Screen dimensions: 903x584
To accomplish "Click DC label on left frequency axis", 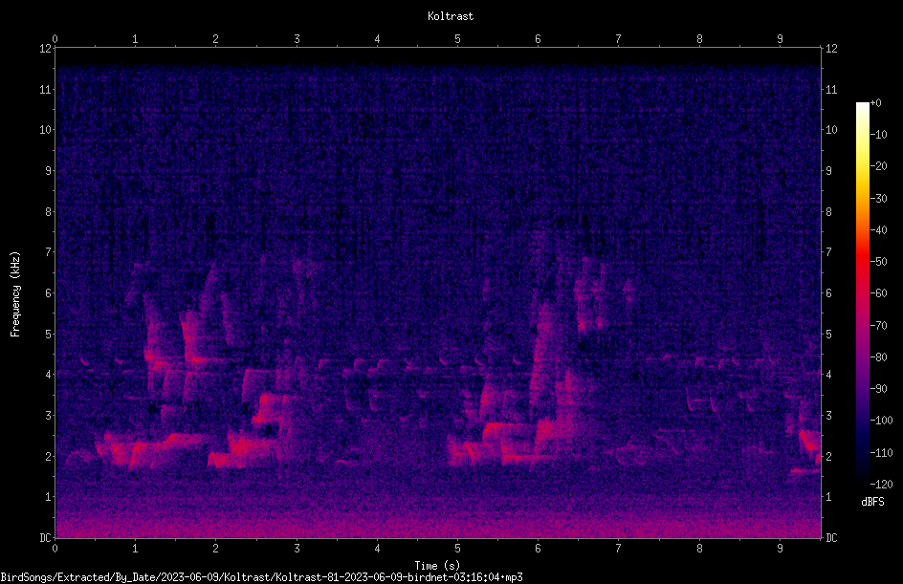I will click(x=46, y=538).
